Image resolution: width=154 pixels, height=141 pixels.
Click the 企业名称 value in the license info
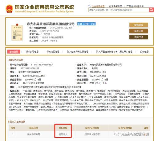(x=106, y=65)
